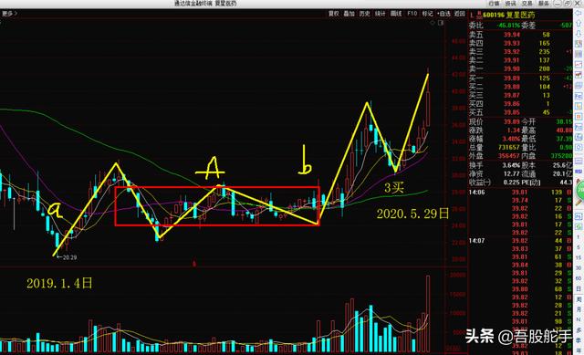Open the 历史 history toolbar item
Image resolution: width=584 pixels, height=355 pixels.
pyautogui.click(x=365, y=14)
